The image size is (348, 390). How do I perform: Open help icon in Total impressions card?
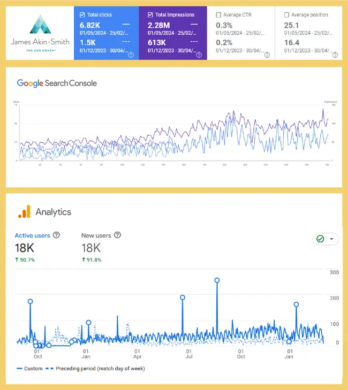(x=199, y=55)
